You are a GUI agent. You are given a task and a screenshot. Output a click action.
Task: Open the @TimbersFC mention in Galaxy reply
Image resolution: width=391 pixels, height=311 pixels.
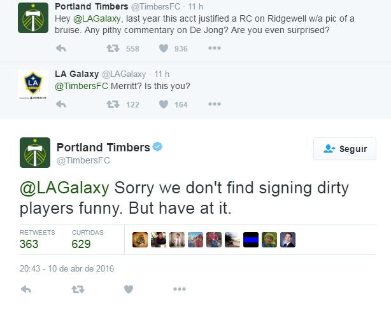point(80,86)
